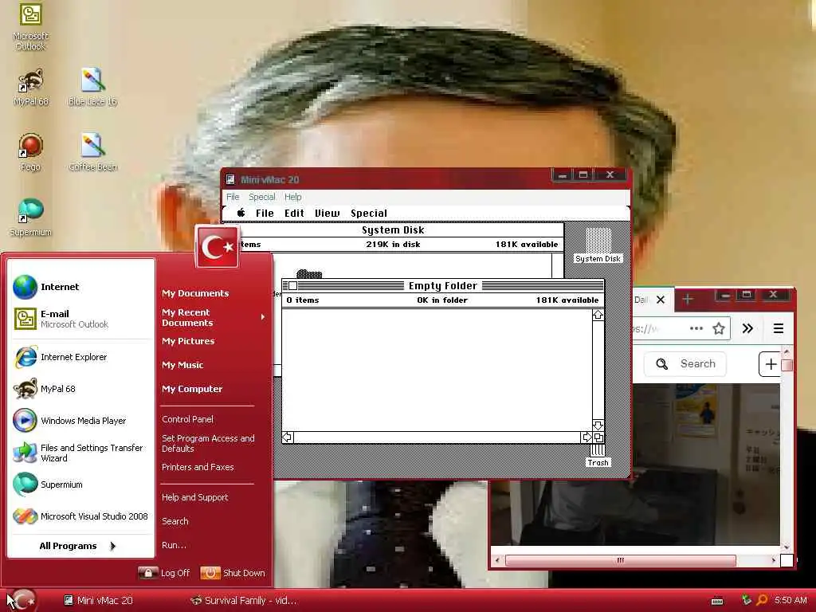The height and width of the screenshot is (612, 816).
Task: Open My Computer
Action: pyautogui.click(x=192, y=389)
